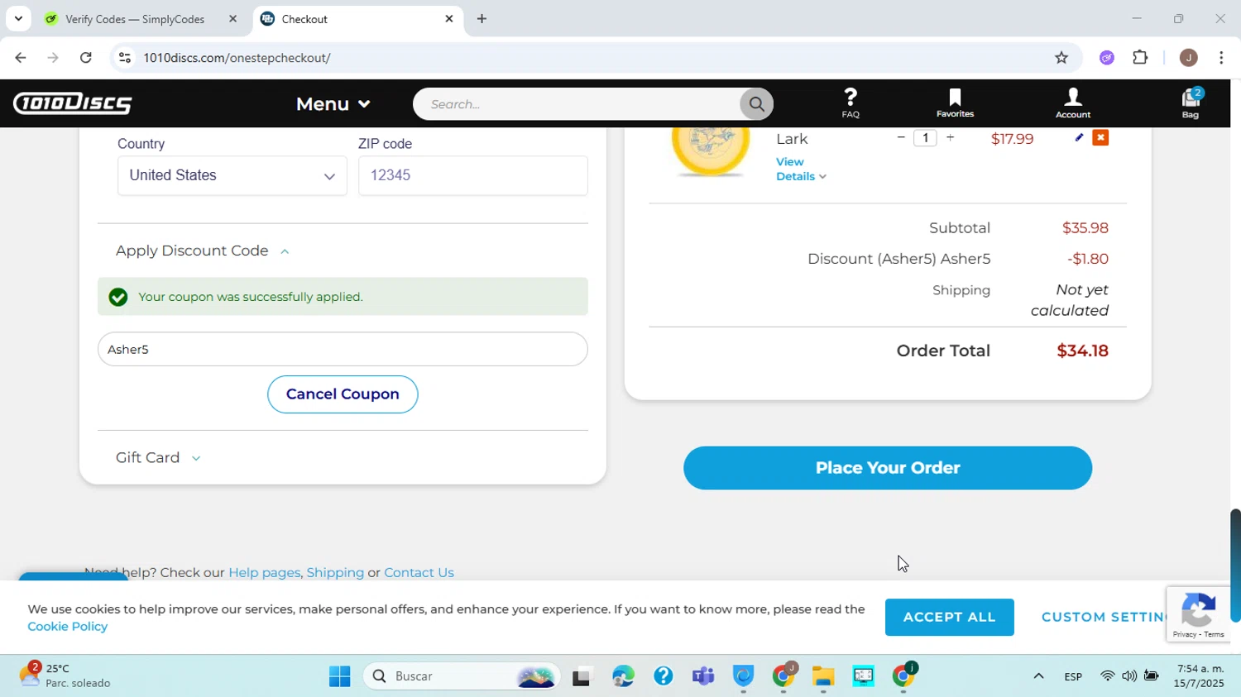Bookmark this page with star icon

(1061, 57)
